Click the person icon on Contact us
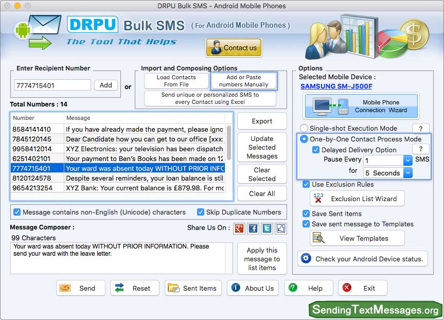This screenshot has height=320, width=444. point(216,47)
